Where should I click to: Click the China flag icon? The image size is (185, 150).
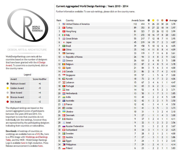pyautogui.click(x=64, y=50)
